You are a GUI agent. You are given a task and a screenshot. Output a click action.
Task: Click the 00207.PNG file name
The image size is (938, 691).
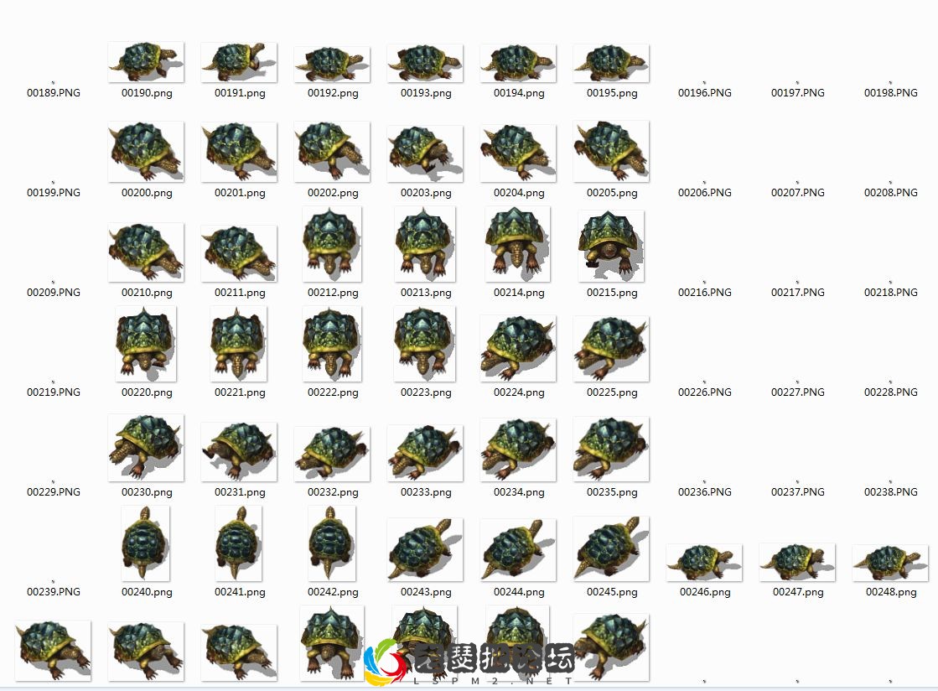(x=797, y=193)
